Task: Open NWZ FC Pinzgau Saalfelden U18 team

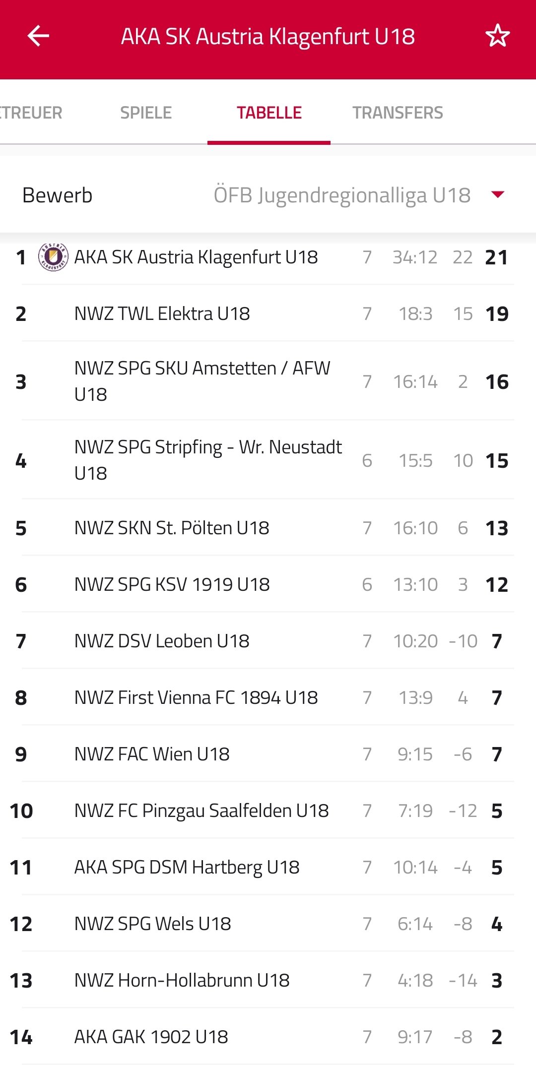Action: 268,811
